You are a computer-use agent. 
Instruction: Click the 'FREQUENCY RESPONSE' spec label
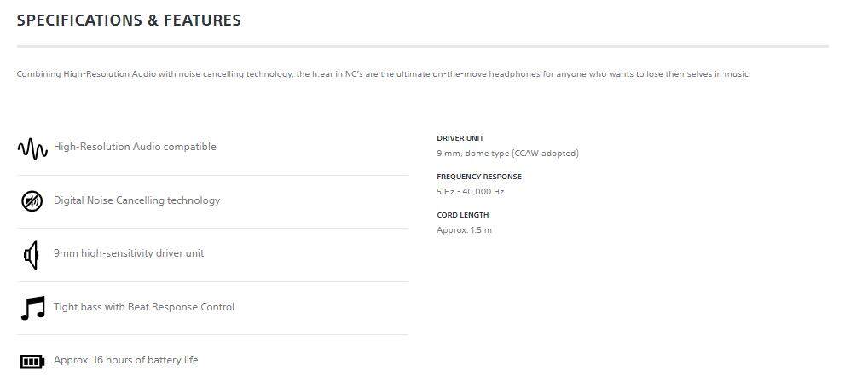479,177
